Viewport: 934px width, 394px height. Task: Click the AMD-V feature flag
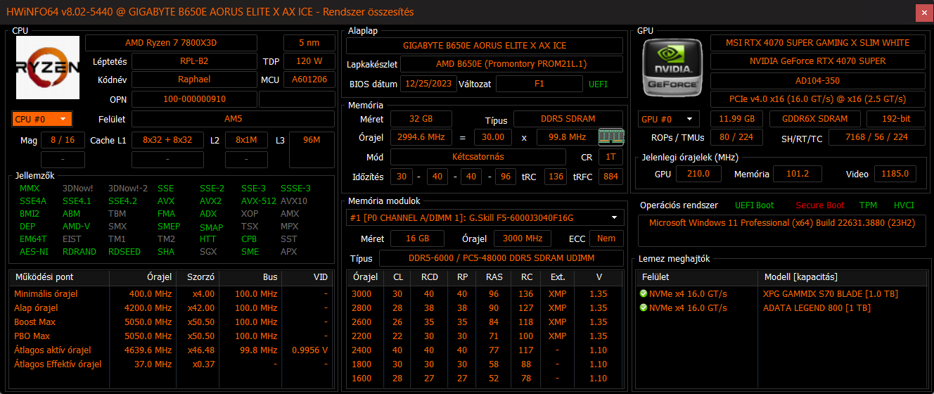pos(76,226)
